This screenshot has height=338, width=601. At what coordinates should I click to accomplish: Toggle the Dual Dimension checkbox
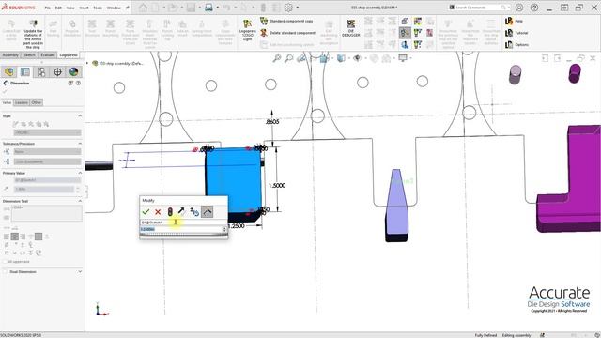click(5, 271)
